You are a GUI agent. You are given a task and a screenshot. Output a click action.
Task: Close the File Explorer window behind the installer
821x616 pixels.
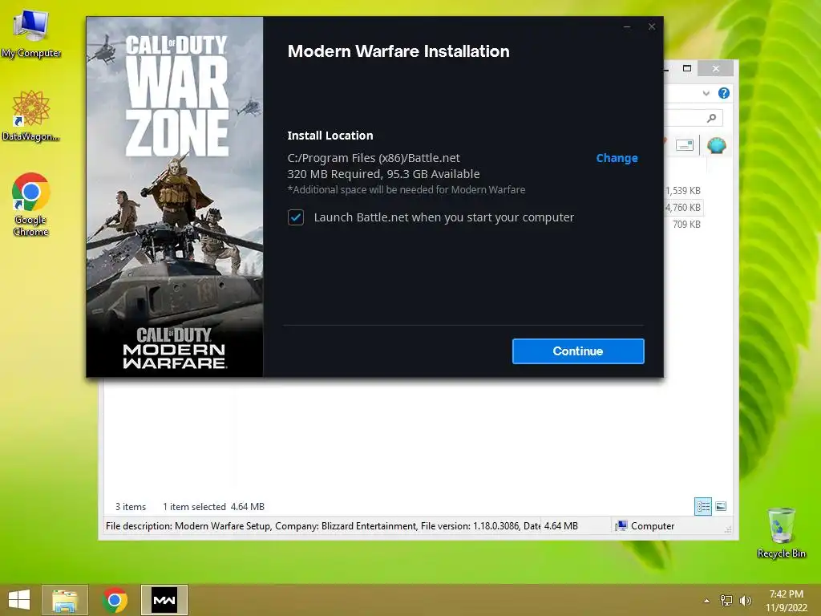[x=716, y=69]
